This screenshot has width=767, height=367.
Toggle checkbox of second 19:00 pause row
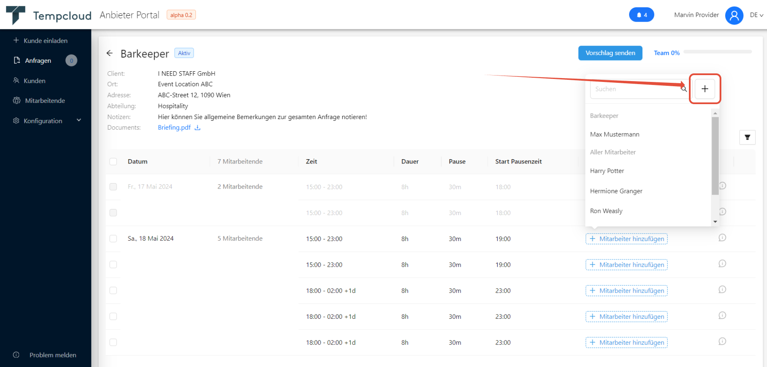click(x=113, y=265)
